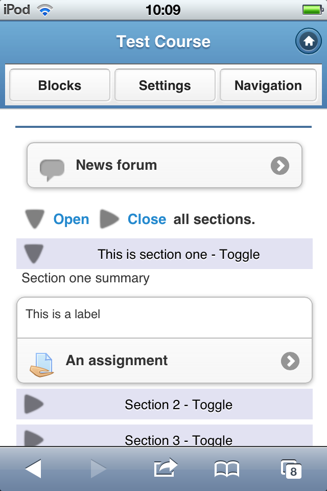327x491 pixels.
Task: Tap the Safari back arrow
Action: click(33, 468)
